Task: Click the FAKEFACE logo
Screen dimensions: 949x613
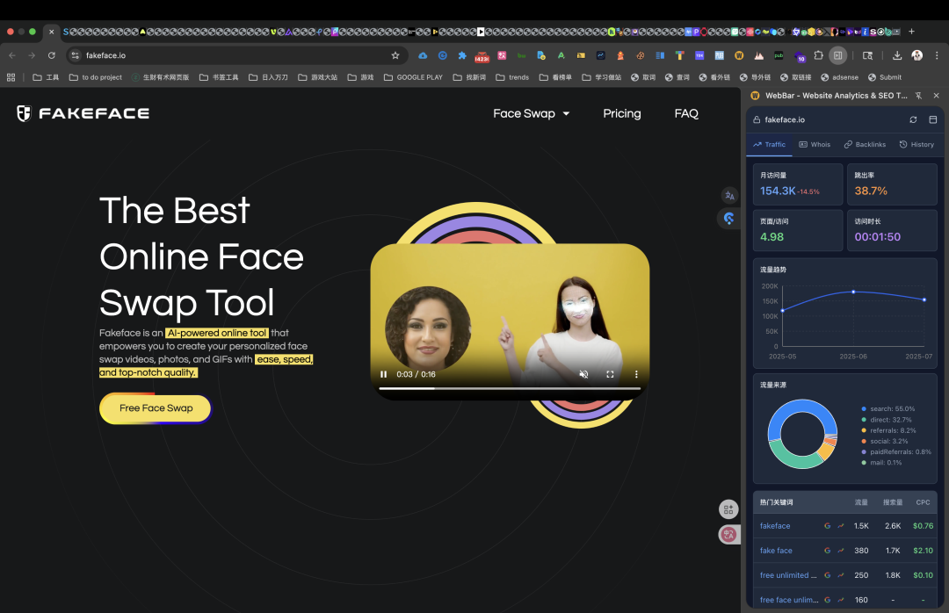Action: 83,113
